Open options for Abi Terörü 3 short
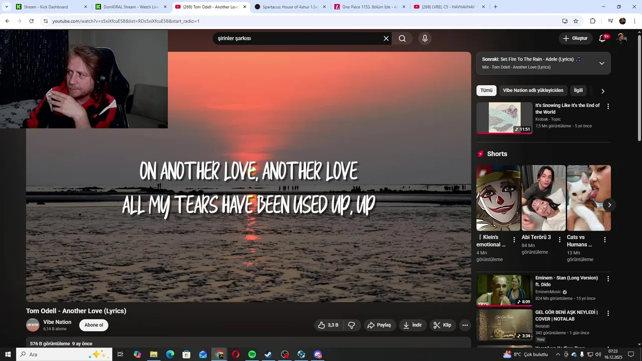 [x=559, y=240]
